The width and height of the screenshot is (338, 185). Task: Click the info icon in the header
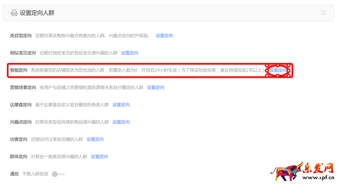323,13
